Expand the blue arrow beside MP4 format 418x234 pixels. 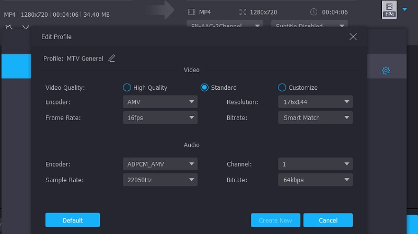404,9
